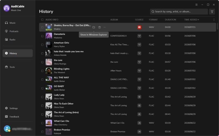This screenshot has height=136, width=219.
Task: Go to Podcasts in the sidebar
Action: coord(18,31)
